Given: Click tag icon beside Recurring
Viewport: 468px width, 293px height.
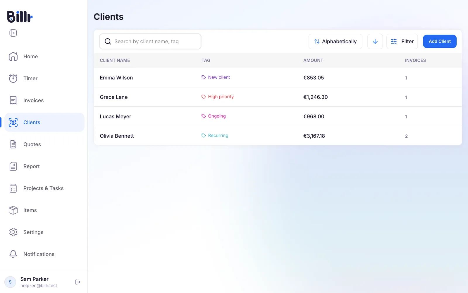Looking at the screenshot, I should 204,135.
